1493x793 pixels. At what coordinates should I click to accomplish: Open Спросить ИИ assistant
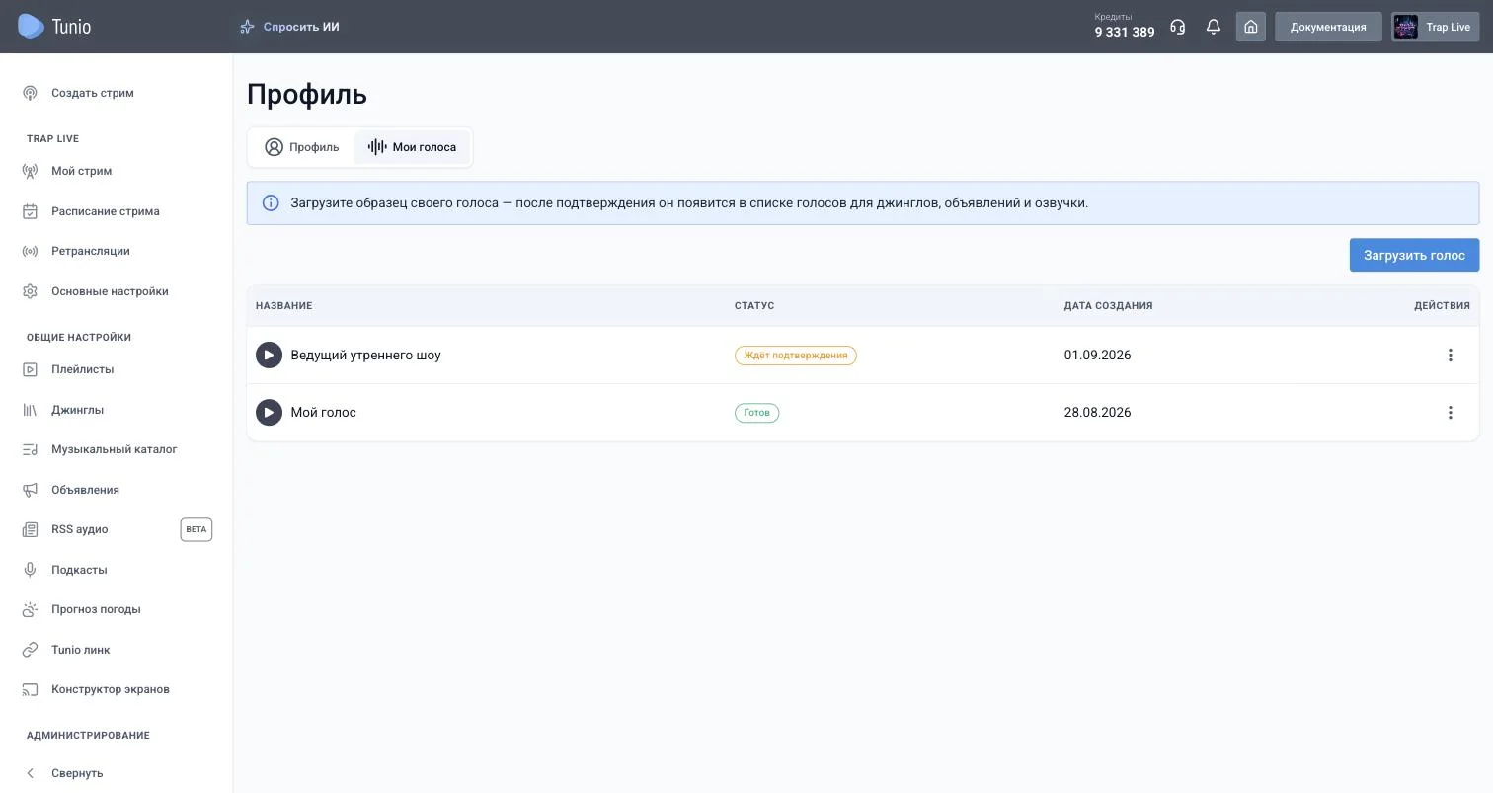(289, 27)
